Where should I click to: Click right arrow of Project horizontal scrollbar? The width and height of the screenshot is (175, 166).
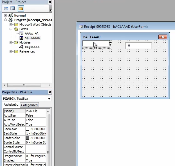pos(49,85)
